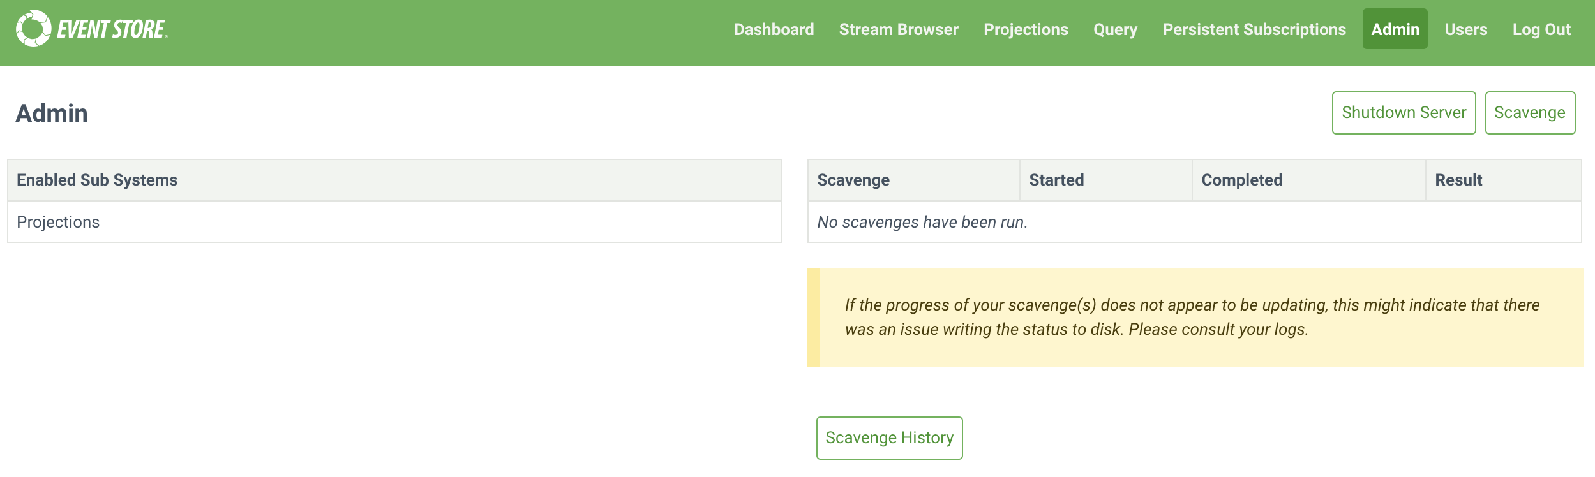The width and height of the screenshot is (1595, 477).
Task: Start a scavenge with Scavenge button
Action: pos(1529,113)
